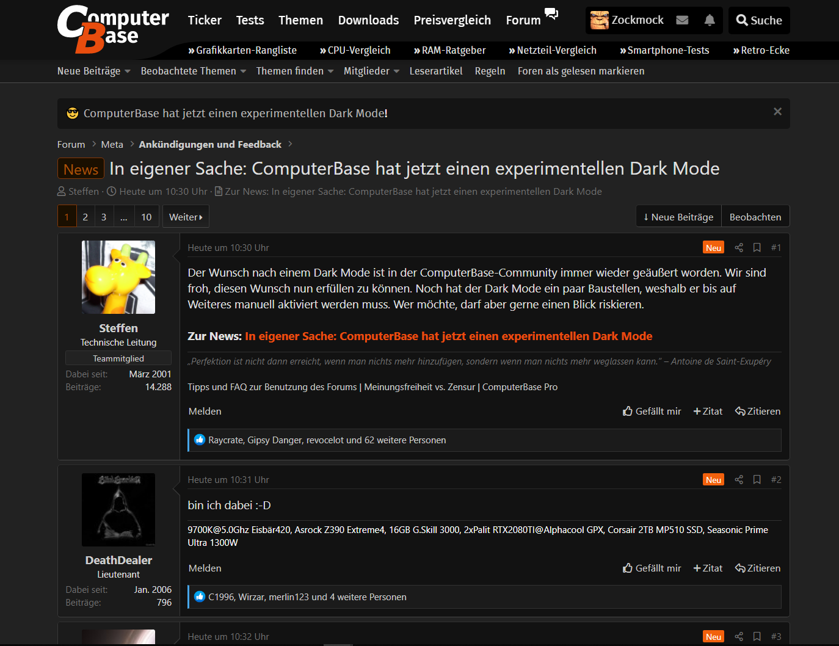The width and height of the screenshot is (839, 646).
Task: Open ComputerBase Pro signature link
Action: click(520, 387)
